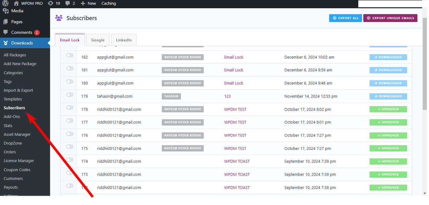Toggle the switch for row 178

click(70, 108)
